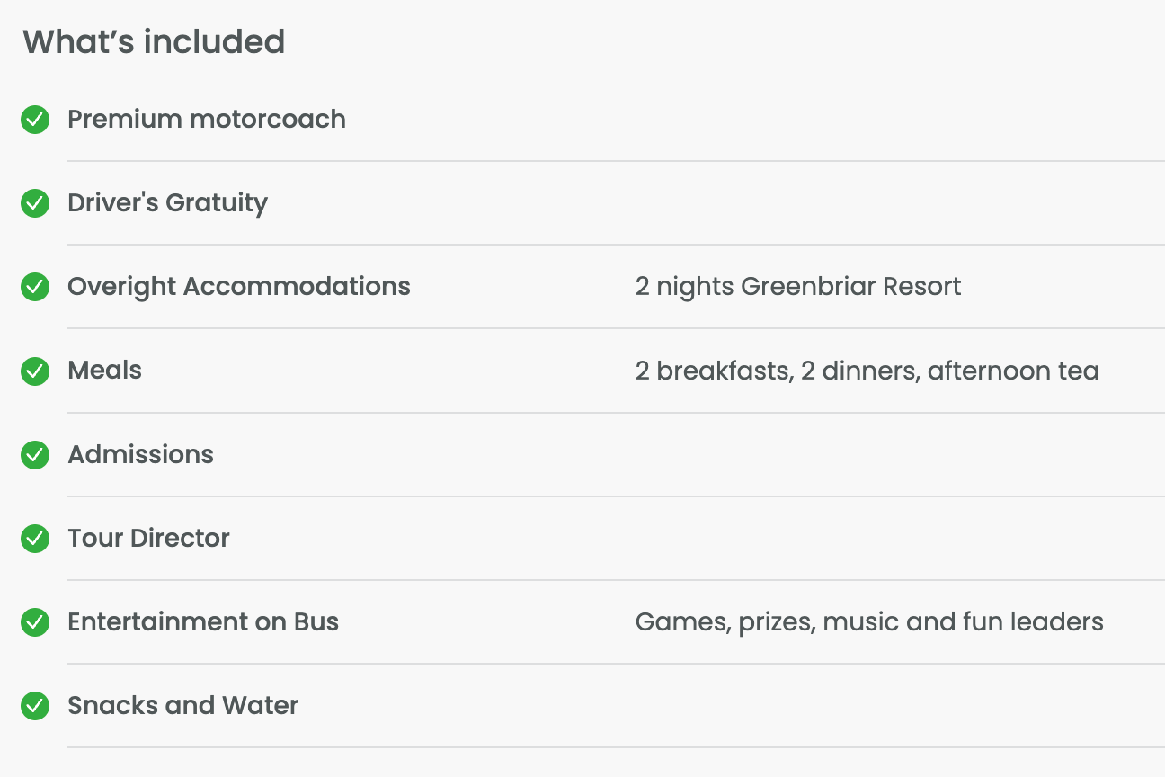
Task: Click the 2 breakfasts, 2 dinners description
Action: tap(867, 371)
